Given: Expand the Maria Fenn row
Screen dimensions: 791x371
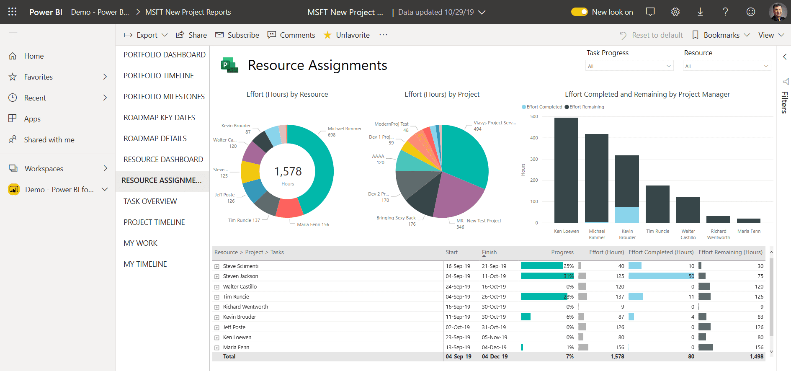Looking at the screenshot, I should (x=217, y=348).
